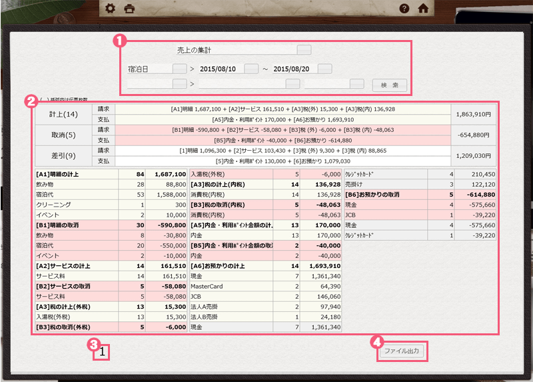
Task: Open the 売上の集計 dropdown button
Action: point(304,49)
